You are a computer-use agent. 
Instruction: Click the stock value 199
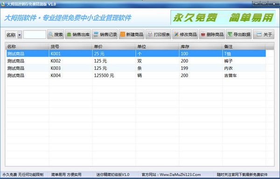[x=184, y=68]
